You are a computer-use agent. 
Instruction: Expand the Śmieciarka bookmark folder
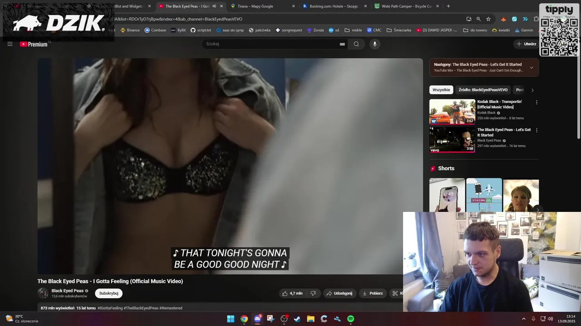[x=399, y=30]
